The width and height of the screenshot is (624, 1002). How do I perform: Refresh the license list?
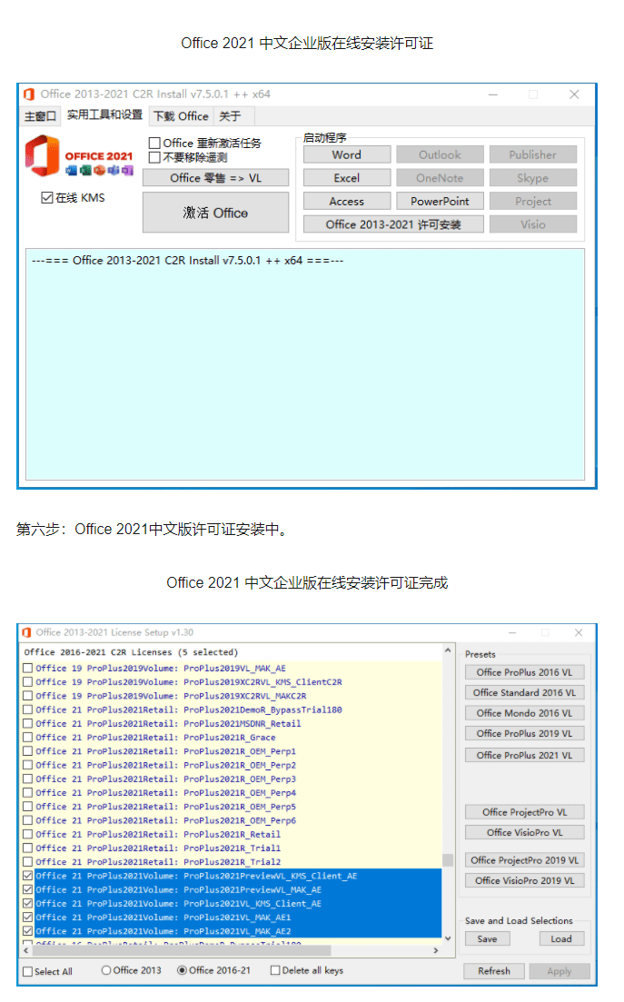pyautogui.click(x=494, y=971)
